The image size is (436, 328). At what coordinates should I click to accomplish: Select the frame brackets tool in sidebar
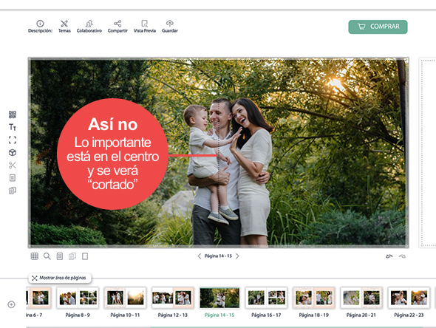13,140
